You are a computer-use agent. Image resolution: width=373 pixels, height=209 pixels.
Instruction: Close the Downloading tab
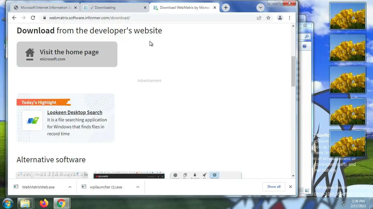tap(145, 8)
